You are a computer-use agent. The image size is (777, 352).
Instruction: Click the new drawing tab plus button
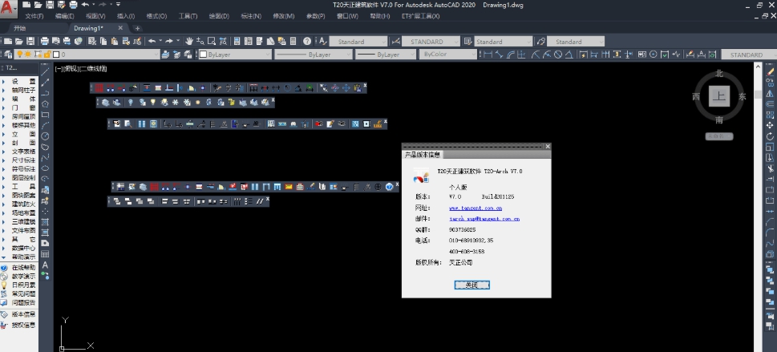pyautogui.click(x=137, y=28)
